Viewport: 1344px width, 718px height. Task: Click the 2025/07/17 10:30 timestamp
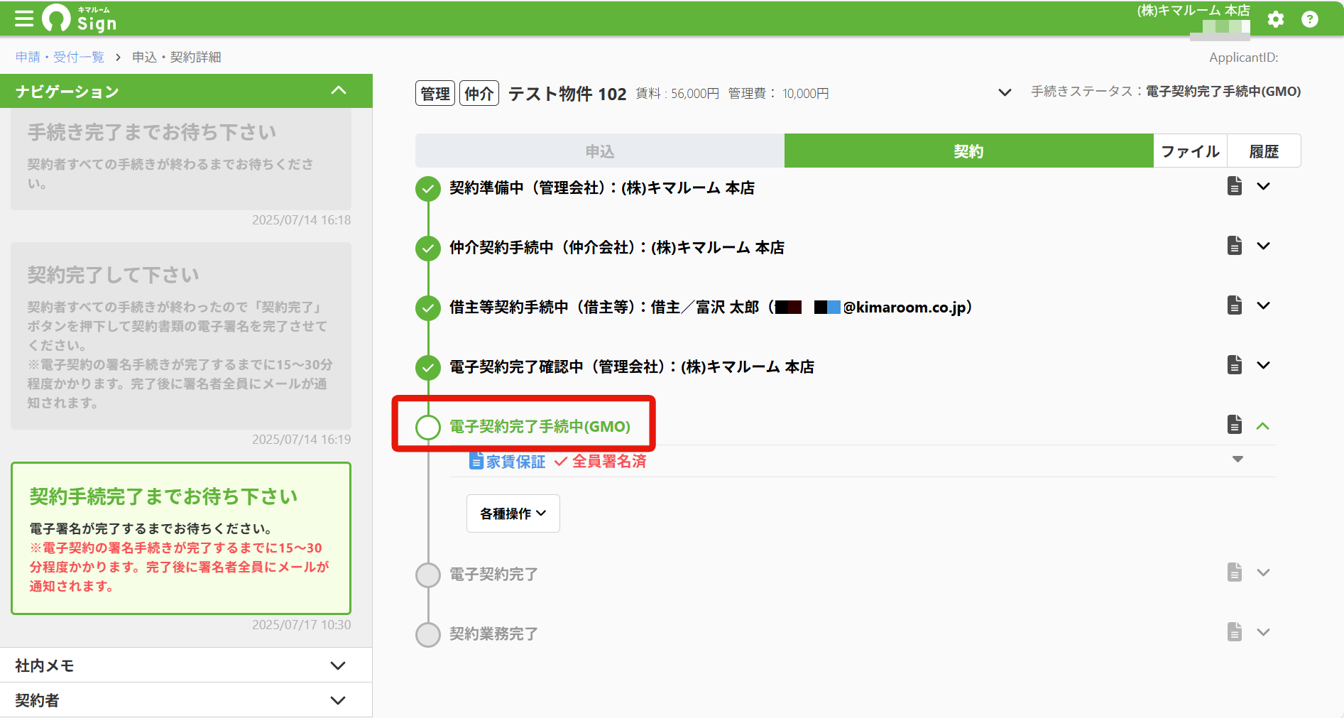point(302,625)
